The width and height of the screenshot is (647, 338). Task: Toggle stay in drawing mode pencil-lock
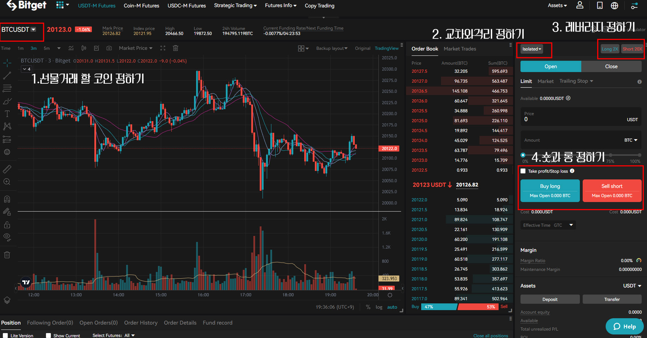(7, 212)
